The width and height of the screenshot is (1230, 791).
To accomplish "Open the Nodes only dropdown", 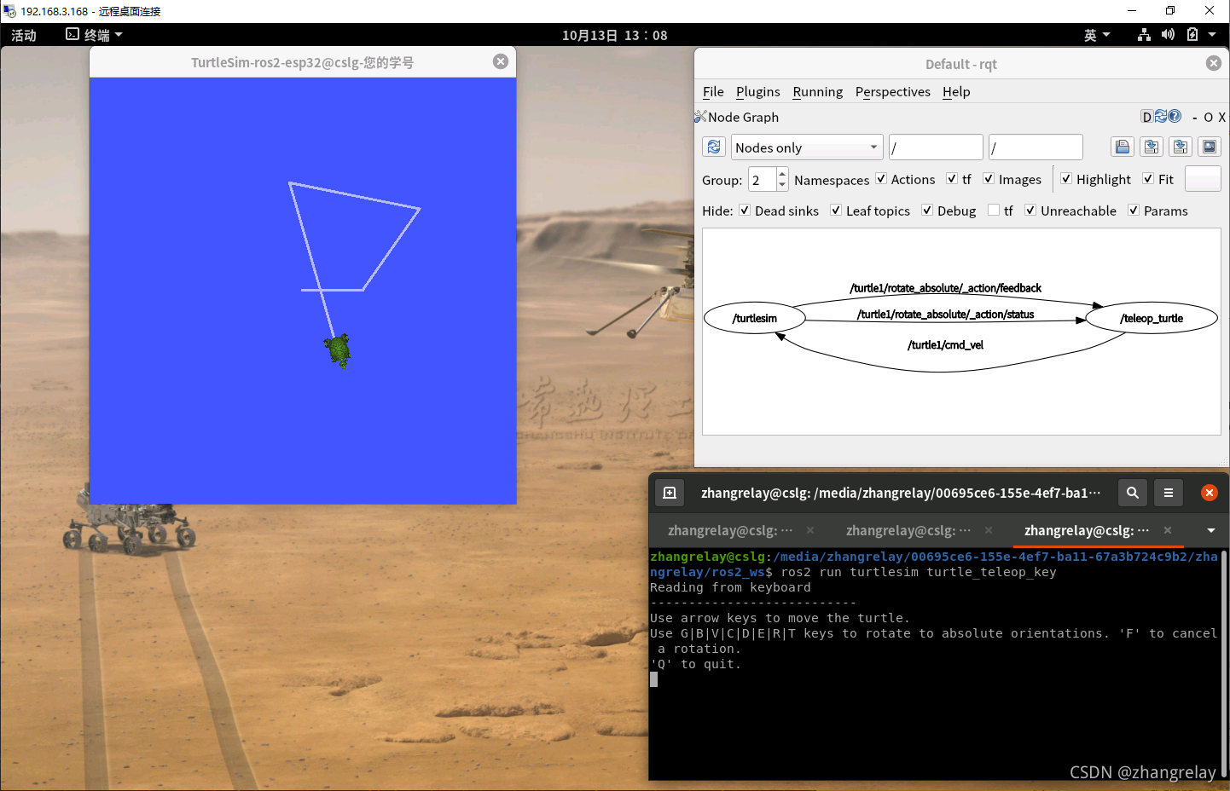I will 807,147.
